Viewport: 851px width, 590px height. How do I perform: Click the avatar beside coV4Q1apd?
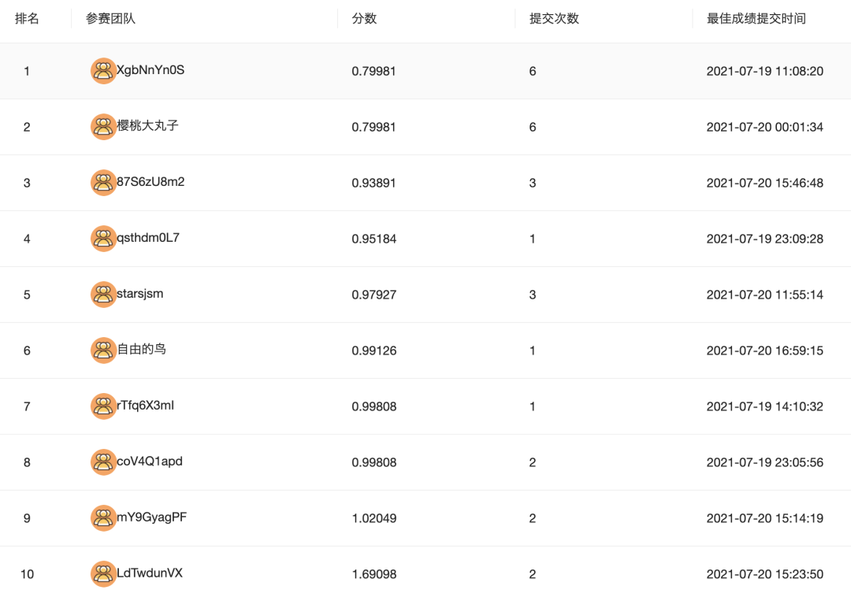[103, 462]
